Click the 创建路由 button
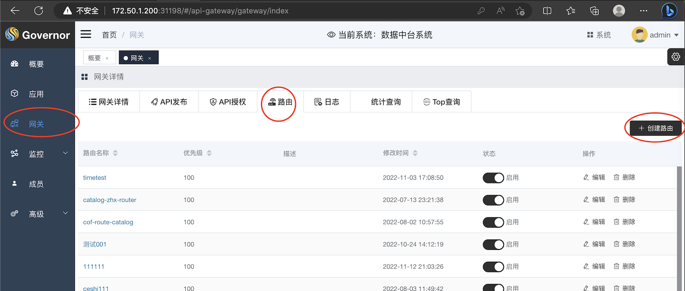Screen dimensions: 685x291 click(655, 128)
